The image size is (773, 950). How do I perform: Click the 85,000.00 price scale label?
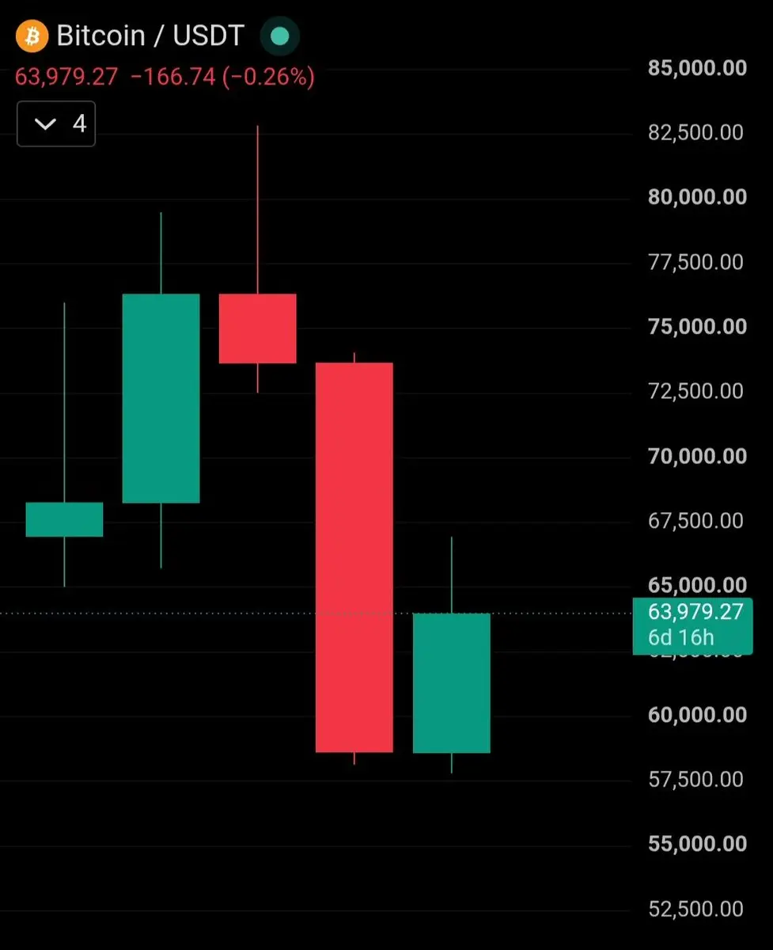pyautogui.click(x=697, y=68)
